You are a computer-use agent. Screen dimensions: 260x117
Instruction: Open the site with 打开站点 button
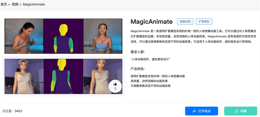tap(201, 111)
